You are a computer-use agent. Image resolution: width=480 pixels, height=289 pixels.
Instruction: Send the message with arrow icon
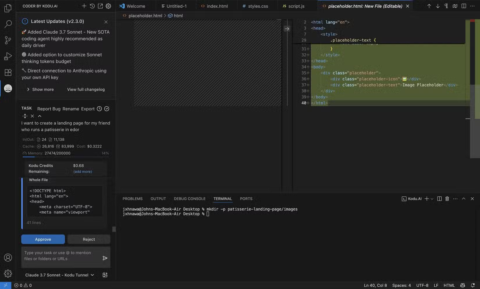[105, 258]
